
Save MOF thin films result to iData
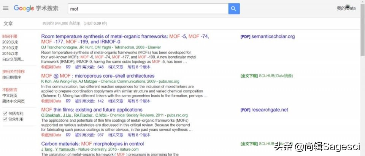pos(51,135)
